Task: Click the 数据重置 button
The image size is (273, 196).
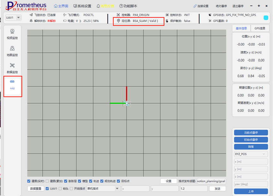Action: point(36,188)
